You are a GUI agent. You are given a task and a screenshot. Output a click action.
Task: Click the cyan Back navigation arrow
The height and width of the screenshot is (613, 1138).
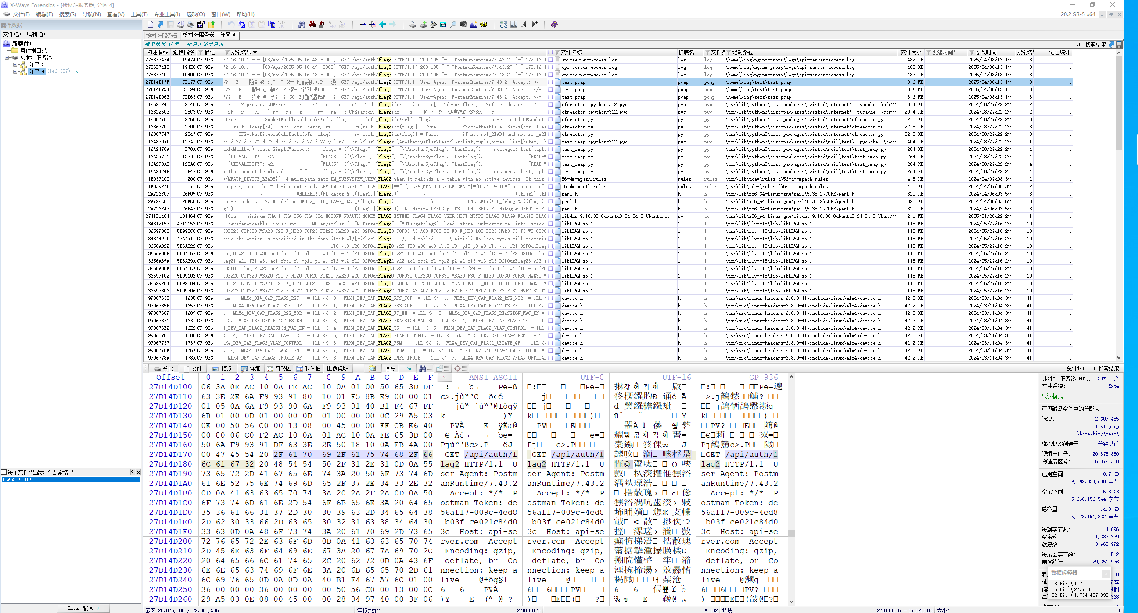pyautogui.click(x=383, y=25)
